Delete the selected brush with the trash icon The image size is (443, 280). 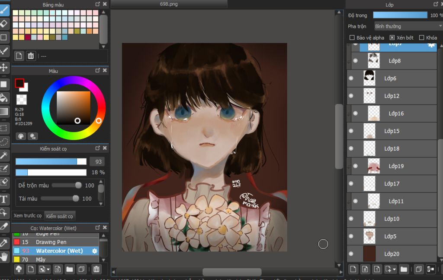[96, 269]
